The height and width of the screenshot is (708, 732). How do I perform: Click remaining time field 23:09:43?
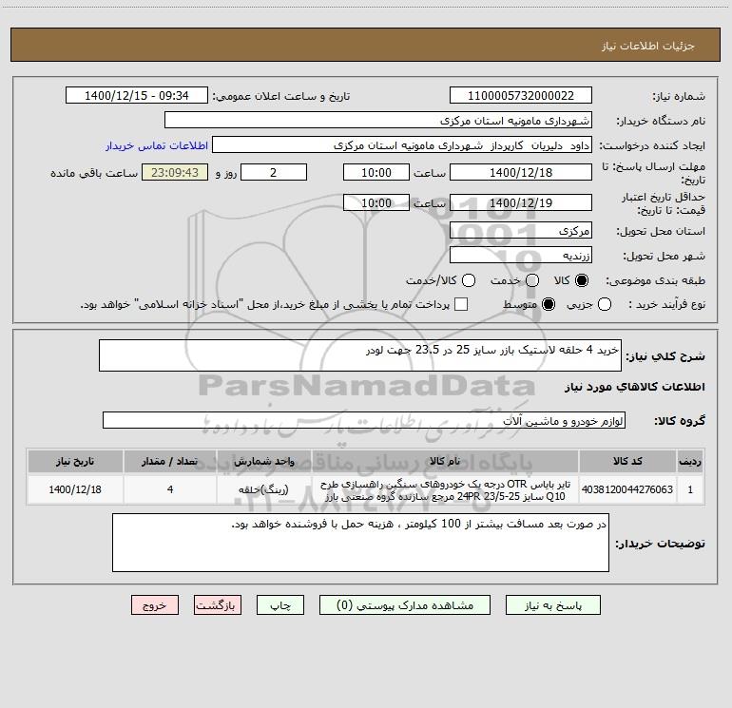(x=175, y=173)
